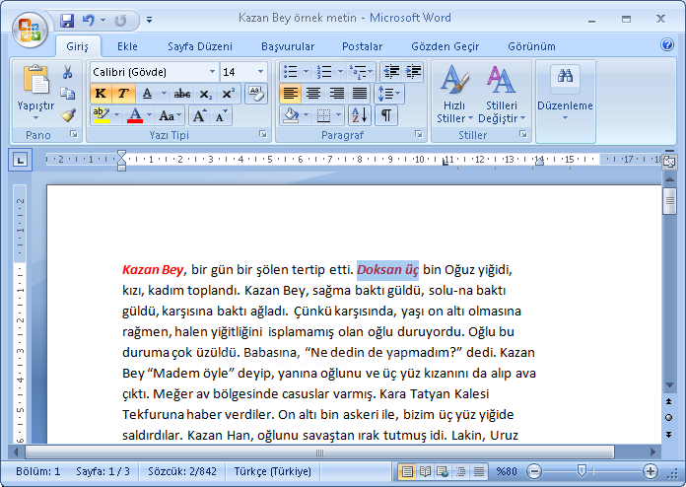This screenshot has width=686, height=487.
Task: Clear formatting from selection
Action: (256, 94)
